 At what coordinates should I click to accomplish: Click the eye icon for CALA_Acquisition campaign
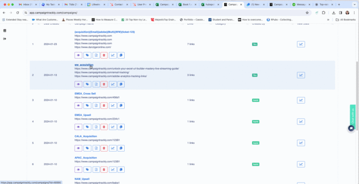coord(78,148)
